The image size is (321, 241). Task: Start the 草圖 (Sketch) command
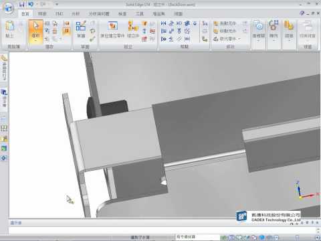pyautogui.click(x=81, y=29)
